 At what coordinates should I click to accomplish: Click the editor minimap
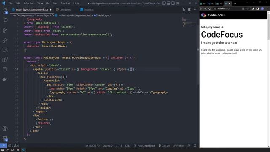[189, 22]
